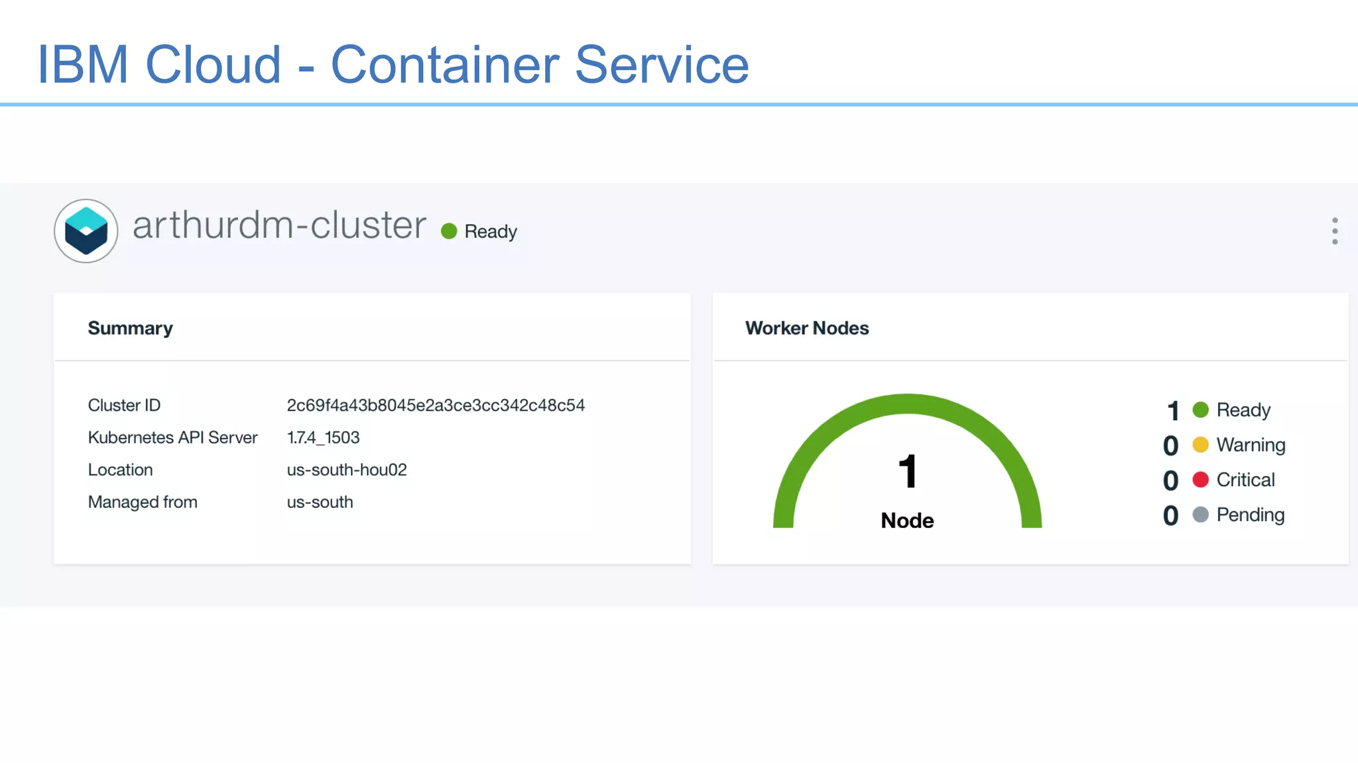Click the Worker Nodes panel heading

pos(807,328)
